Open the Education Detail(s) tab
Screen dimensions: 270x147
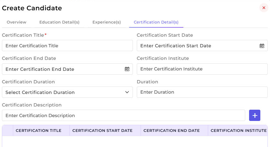(x=60, y=22)
